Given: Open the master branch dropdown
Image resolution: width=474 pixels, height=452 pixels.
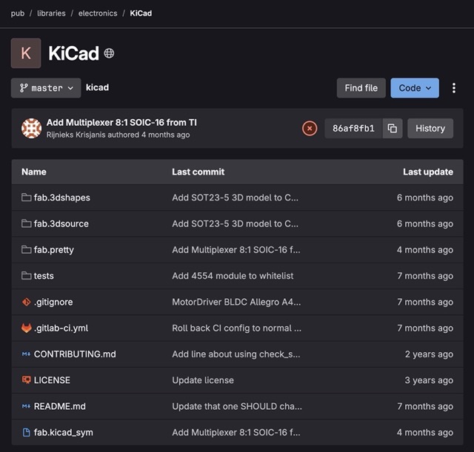Looking at the screenshot, I should [46, 88].
